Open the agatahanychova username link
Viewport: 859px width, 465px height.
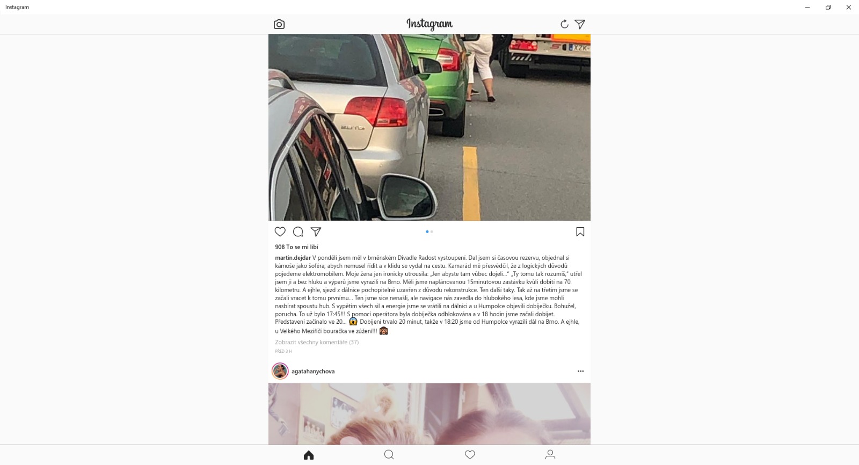pos(313,371)
